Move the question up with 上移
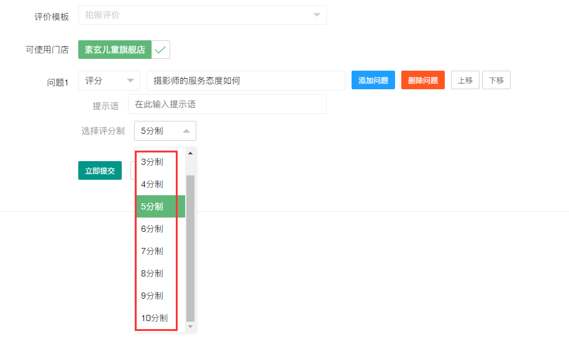 (x=465, y=81)
